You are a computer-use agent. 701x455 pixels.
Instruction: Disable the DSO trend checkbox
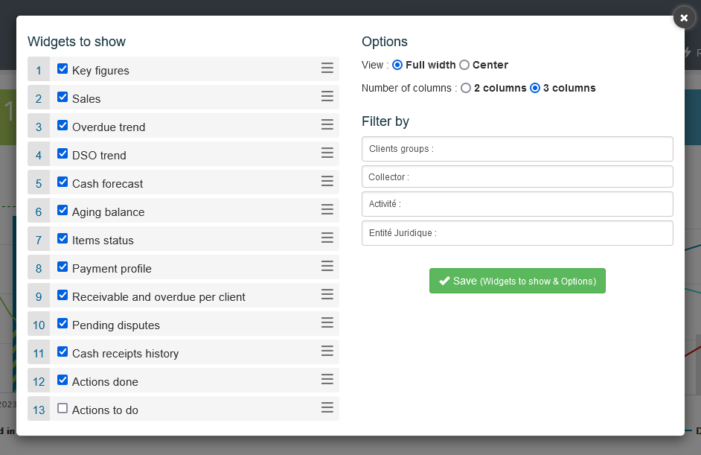(x=63, y=154)
